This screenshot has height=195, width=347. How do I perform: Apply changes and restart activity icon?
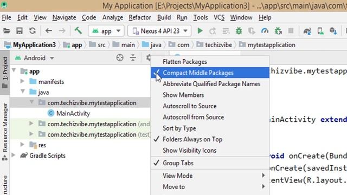click(213, 31)
